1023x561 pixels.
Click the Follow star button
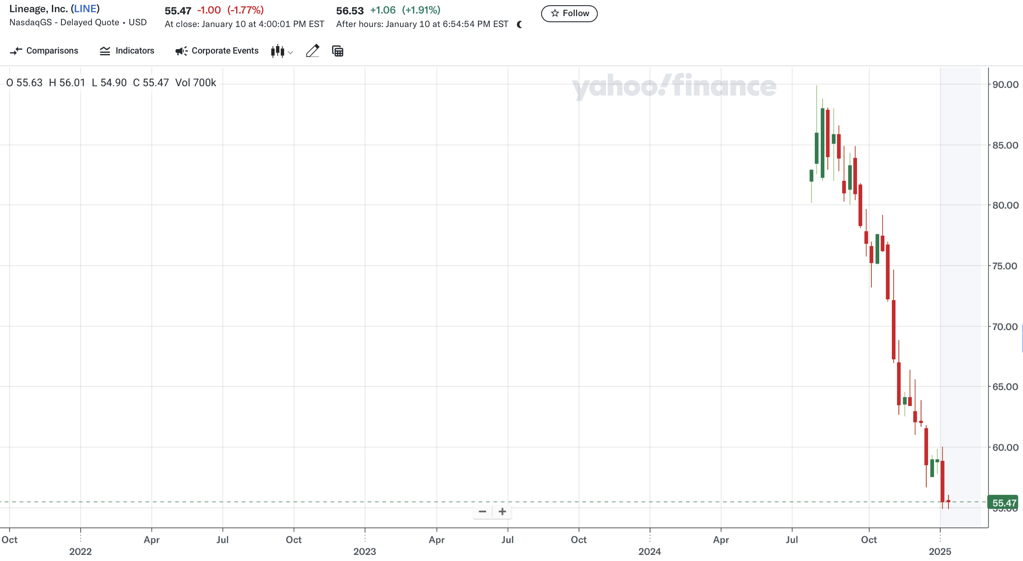click(569, 14)
